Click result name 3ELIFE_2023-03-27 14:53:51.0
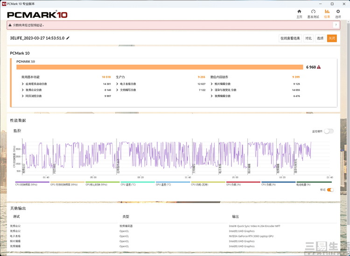The height and width of the screenshot is (256, 350). click(x=37, y=38)
